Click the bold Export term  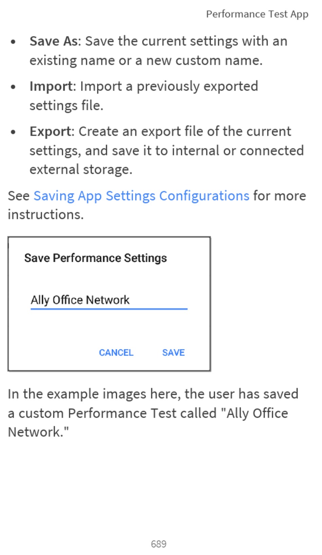(51, 131)
